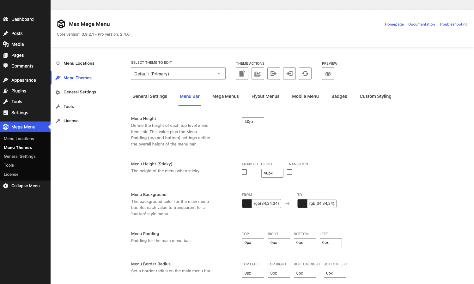Import a theme with the left-arrow icon

(x=289, y=74)
